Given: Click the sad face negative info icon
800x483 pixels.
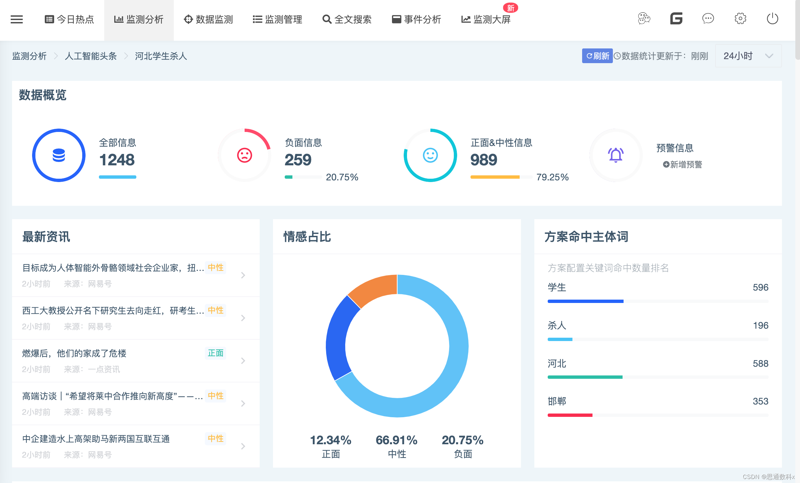Looking at the screenshot, I should coord(244,155).
